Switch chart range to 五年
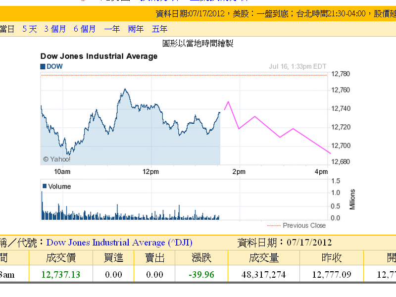The height and width of the screenshot is (297, 396). point(159,29)
